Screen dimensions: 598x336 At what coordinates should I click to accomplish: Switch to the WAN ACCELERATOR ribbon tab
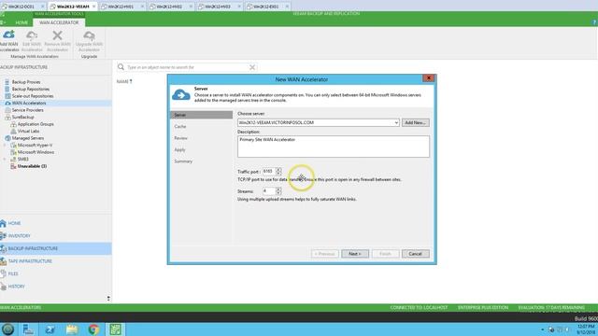(x=59, y=22)
